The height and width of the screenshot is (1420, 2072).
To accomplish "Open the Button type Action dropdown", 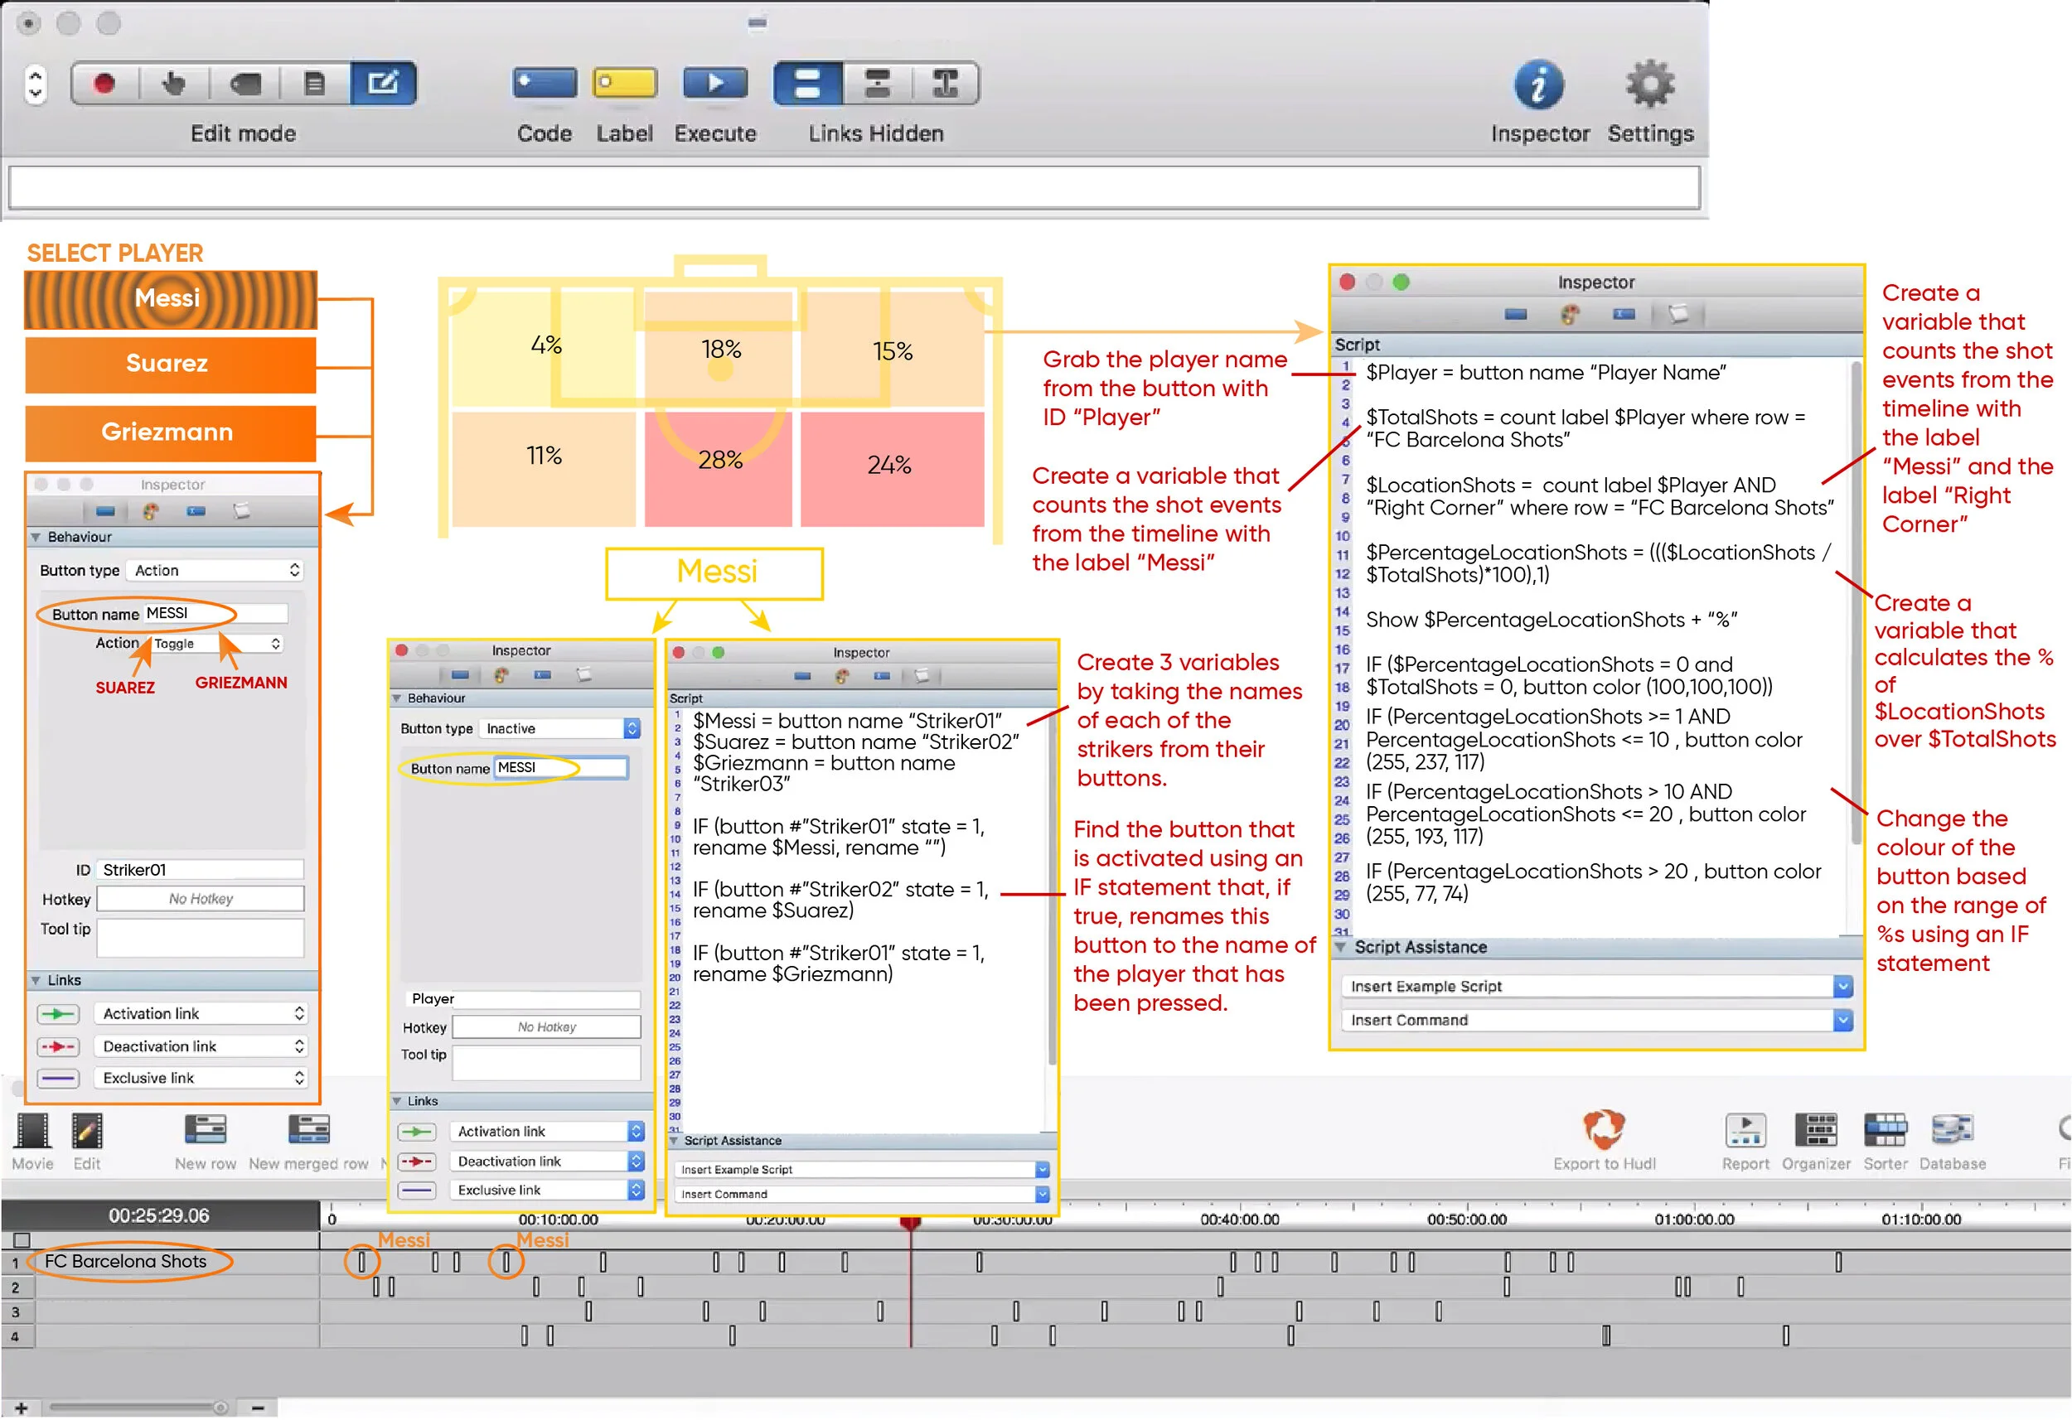I will 215,572.
